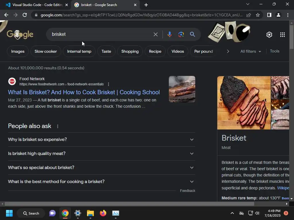Image resolution: width=294 pixels, height=220 pixels.
Task: Expand What's so special about brisket
Action: click(x=101, y=168)
